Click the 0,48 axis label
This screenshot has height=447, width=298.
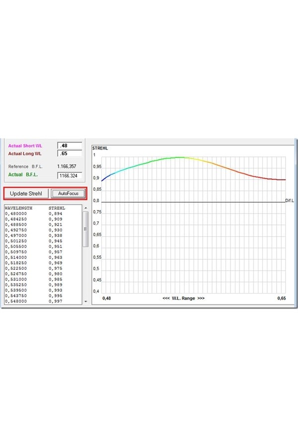point(106,298)
